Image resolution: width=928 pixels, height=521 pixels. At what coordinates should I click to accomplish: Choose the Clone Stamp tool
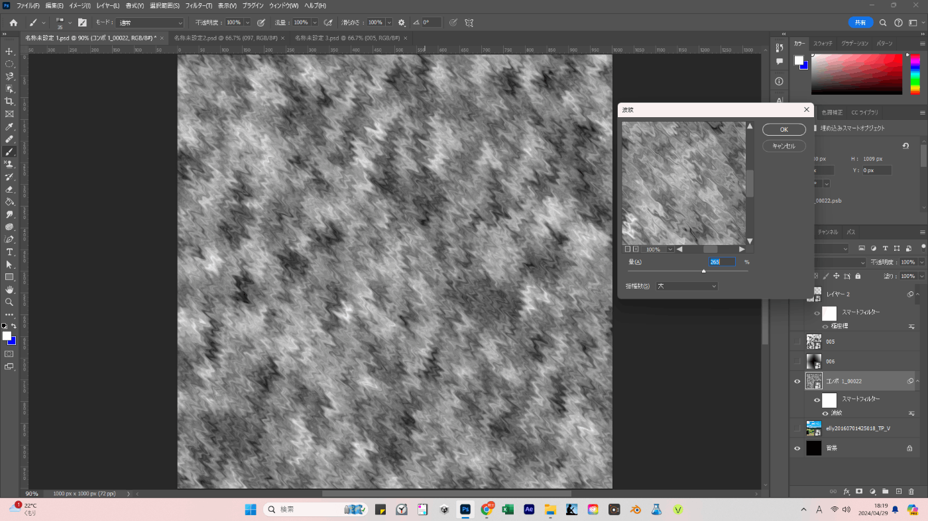pyautogui.click(x=9, y=164)
